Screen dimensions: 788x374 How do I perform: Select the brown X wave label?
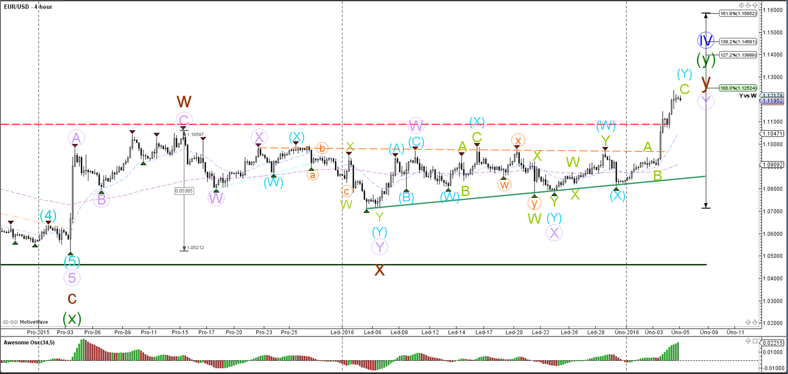379,270
